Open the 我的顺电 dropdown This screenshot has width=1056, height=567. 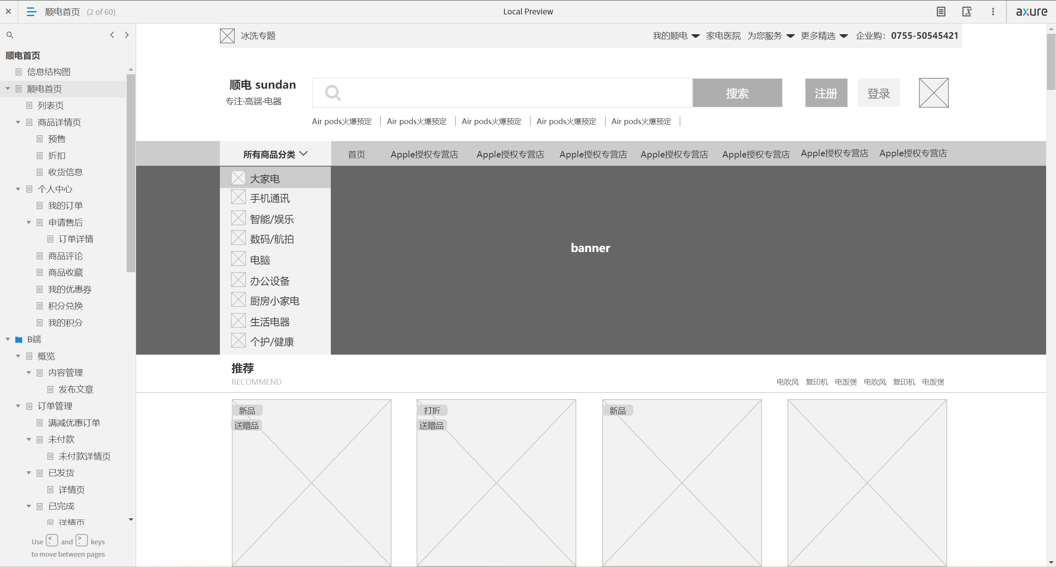click(x=676, y=36)
